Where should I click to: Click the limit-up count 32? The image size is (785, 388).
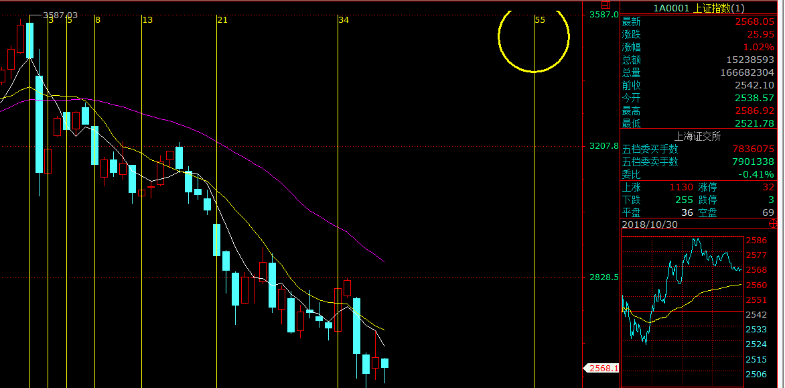click(x=768, y=187)
